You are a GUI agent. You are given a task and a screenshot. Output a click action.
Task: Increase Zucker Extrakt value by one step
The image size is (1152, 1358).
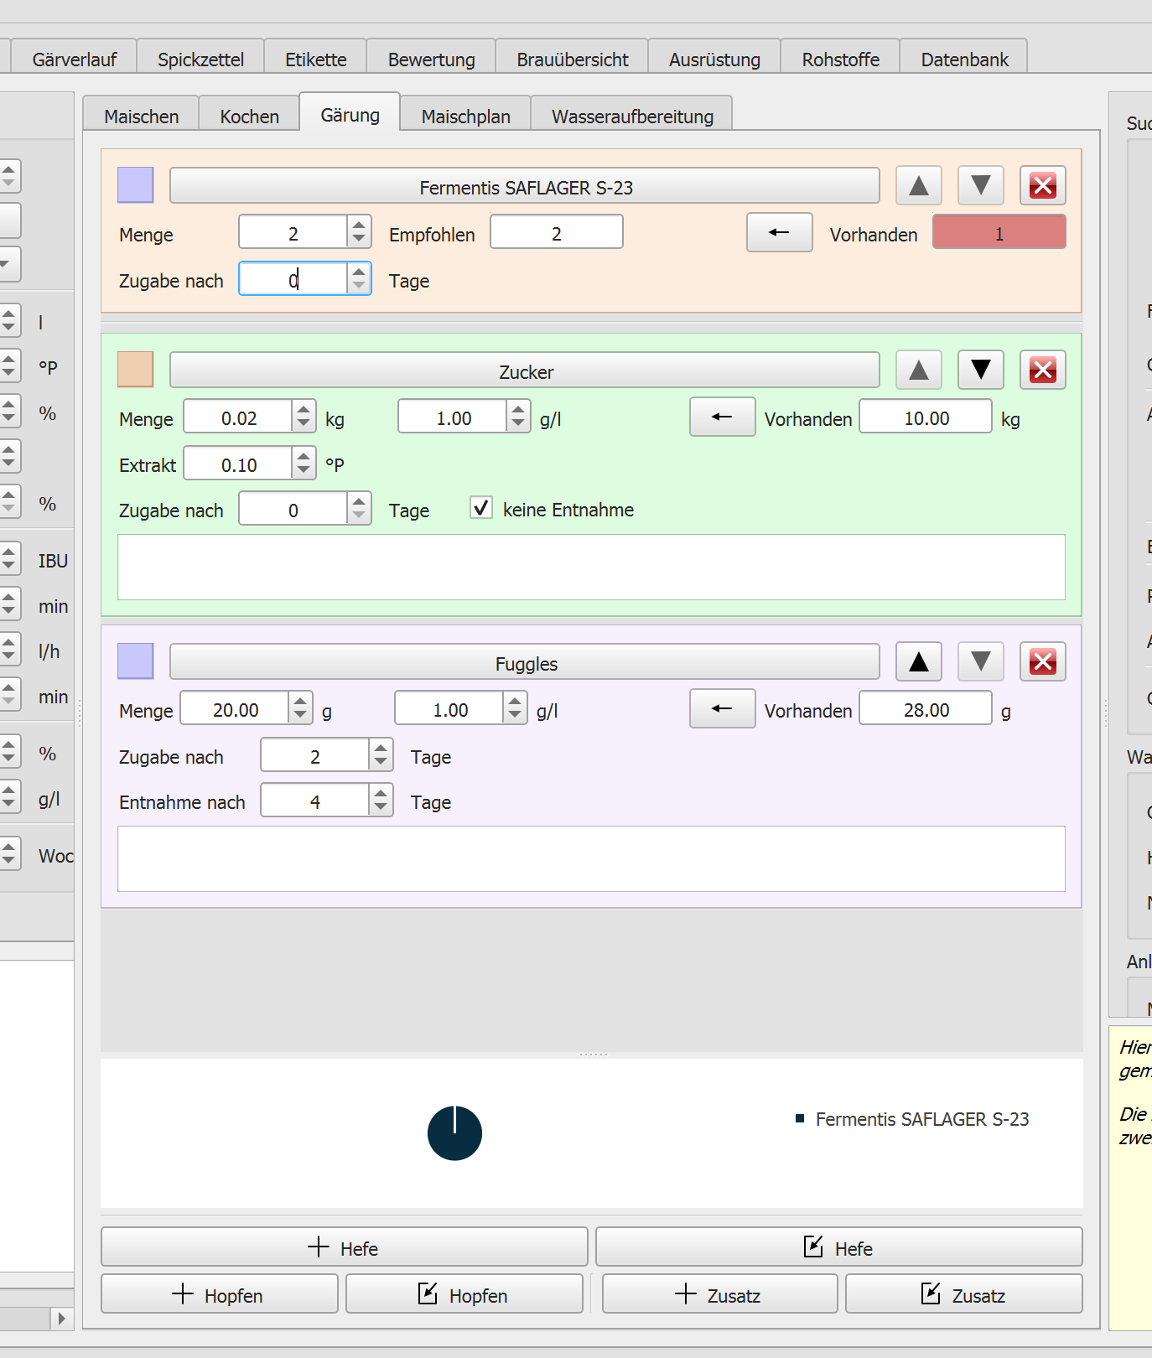304,456
